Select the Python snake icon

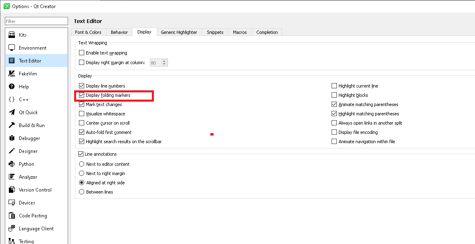(12, 164)
